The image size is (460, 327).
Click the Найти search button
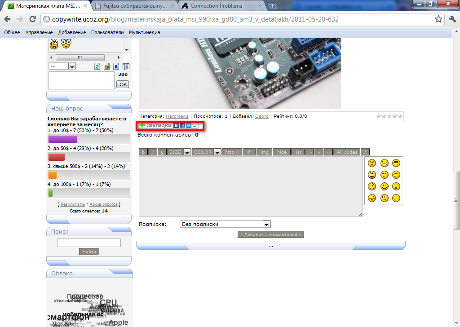[x=89, y=252]
